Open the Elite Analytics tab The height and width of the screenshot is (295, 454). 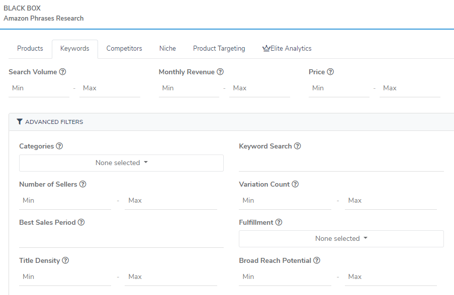(287, 49)
